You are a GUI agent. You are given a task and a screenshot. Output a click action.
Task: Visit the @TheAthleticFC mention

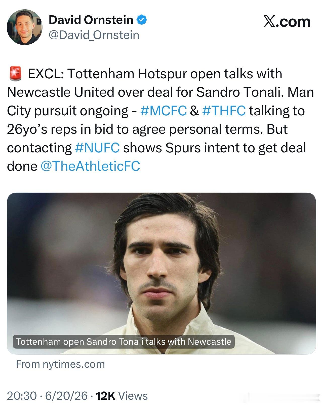click(x=90, y=166)
